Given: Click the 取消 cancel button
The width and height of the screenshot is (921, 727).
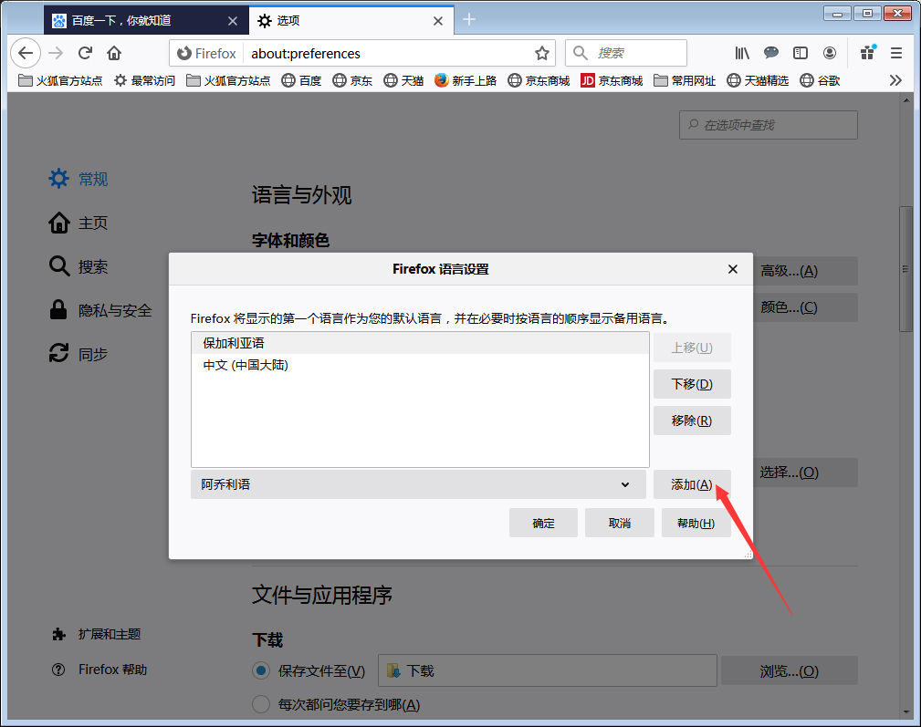Looking at the screenshot, I should pos(619,522).
